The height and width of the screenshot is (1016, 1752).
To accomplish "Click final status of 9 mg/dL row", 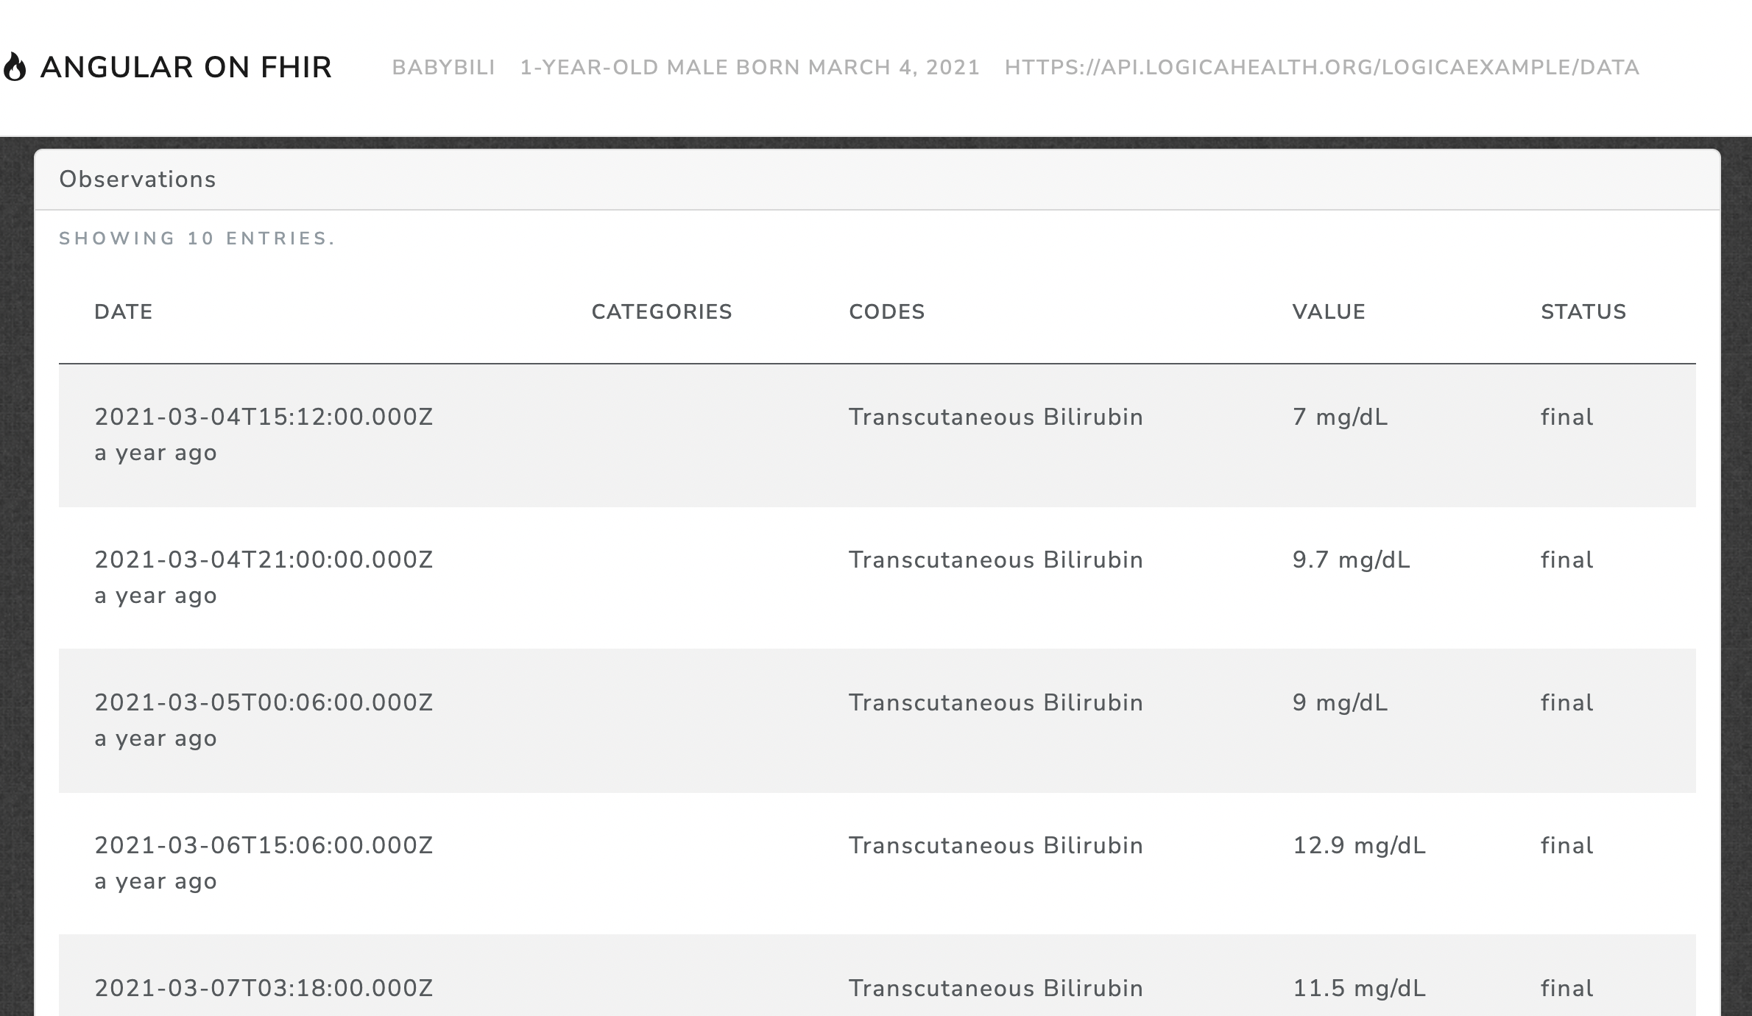I will tap(1566, 702).
